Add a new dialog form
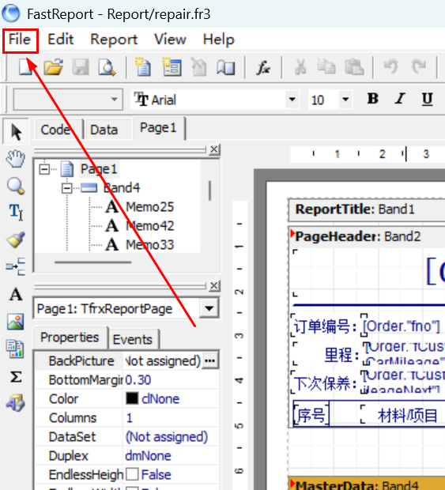Image resolution: width=445 pixels, height=490 pixels. (172, 66)
